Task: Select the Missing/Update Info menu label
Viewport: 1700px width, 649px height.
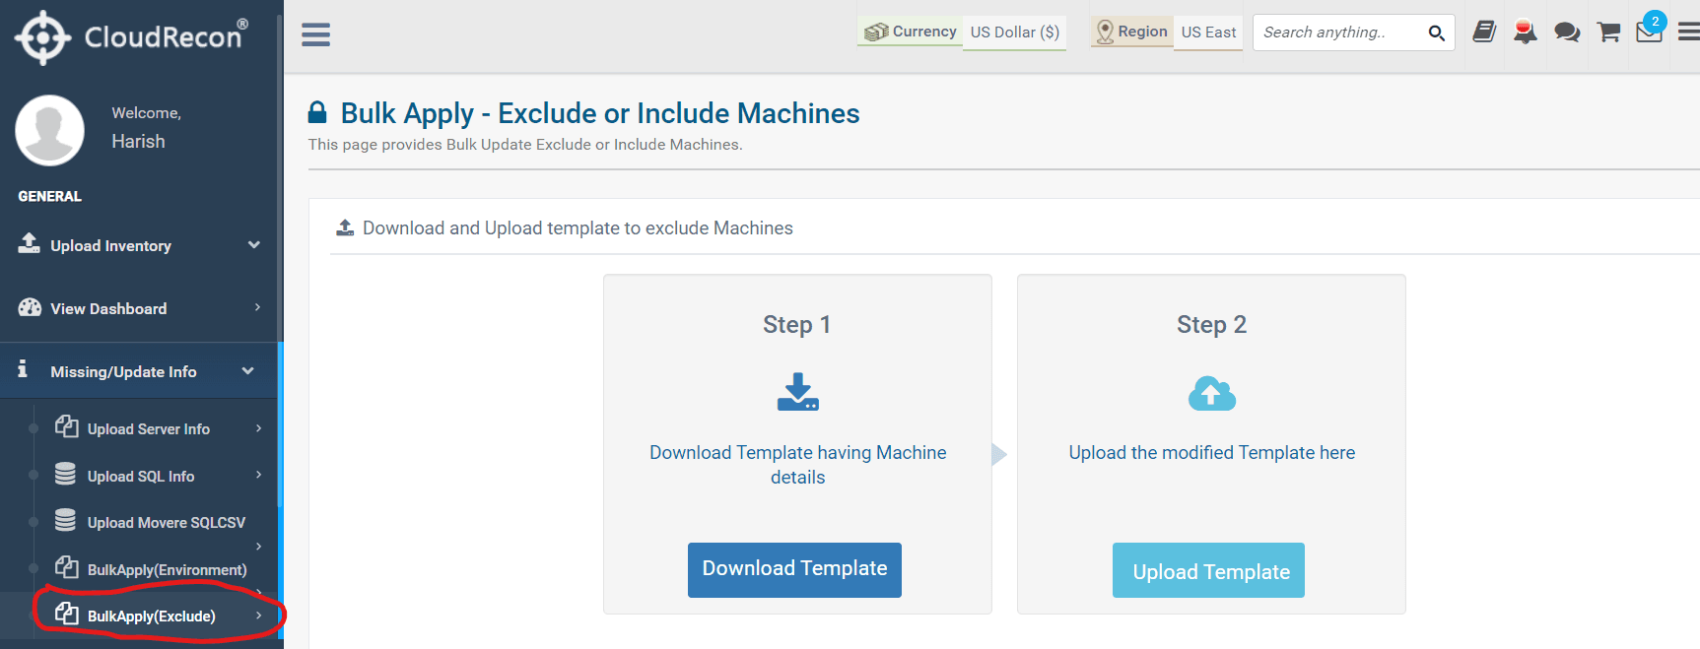Action: [124, 372]
